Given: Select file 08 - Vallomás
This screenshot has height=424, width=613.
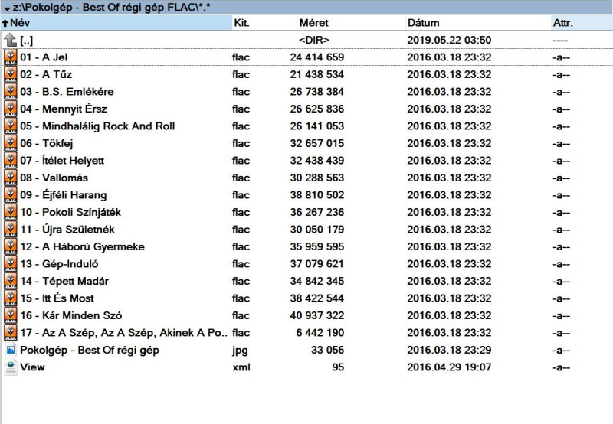Looking at the screenshot, I should click(54, 178).
